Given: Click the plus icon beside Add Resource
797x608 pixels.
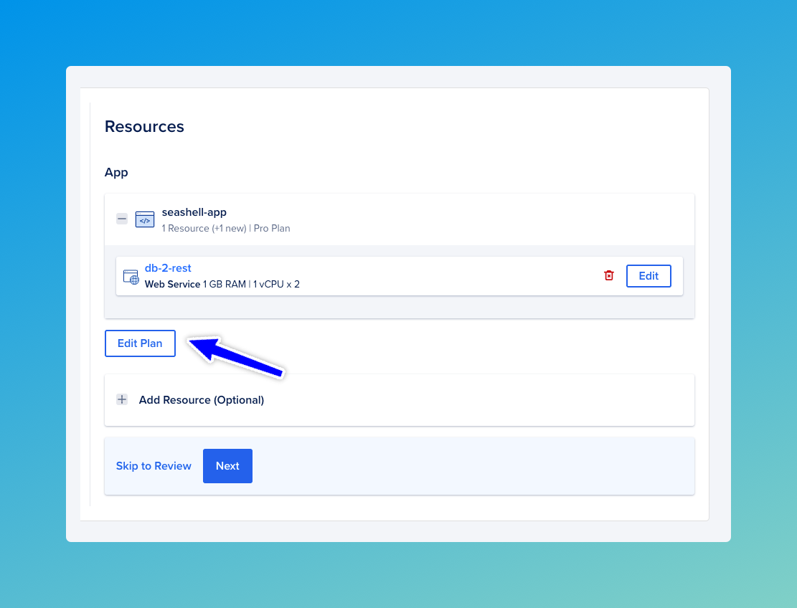Looking at the screenshot, I should pyautogui.click(x=122, y=399).
